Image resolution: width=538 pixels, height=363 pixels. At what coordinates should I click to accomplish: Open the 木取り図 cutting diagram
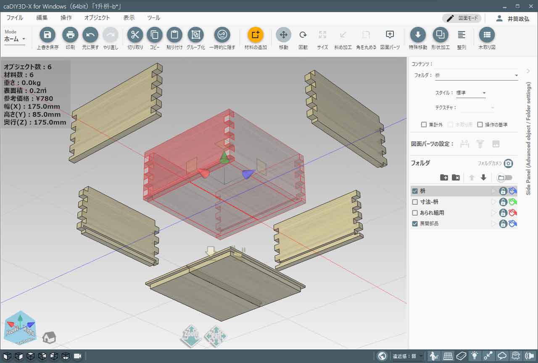(487, 35)
